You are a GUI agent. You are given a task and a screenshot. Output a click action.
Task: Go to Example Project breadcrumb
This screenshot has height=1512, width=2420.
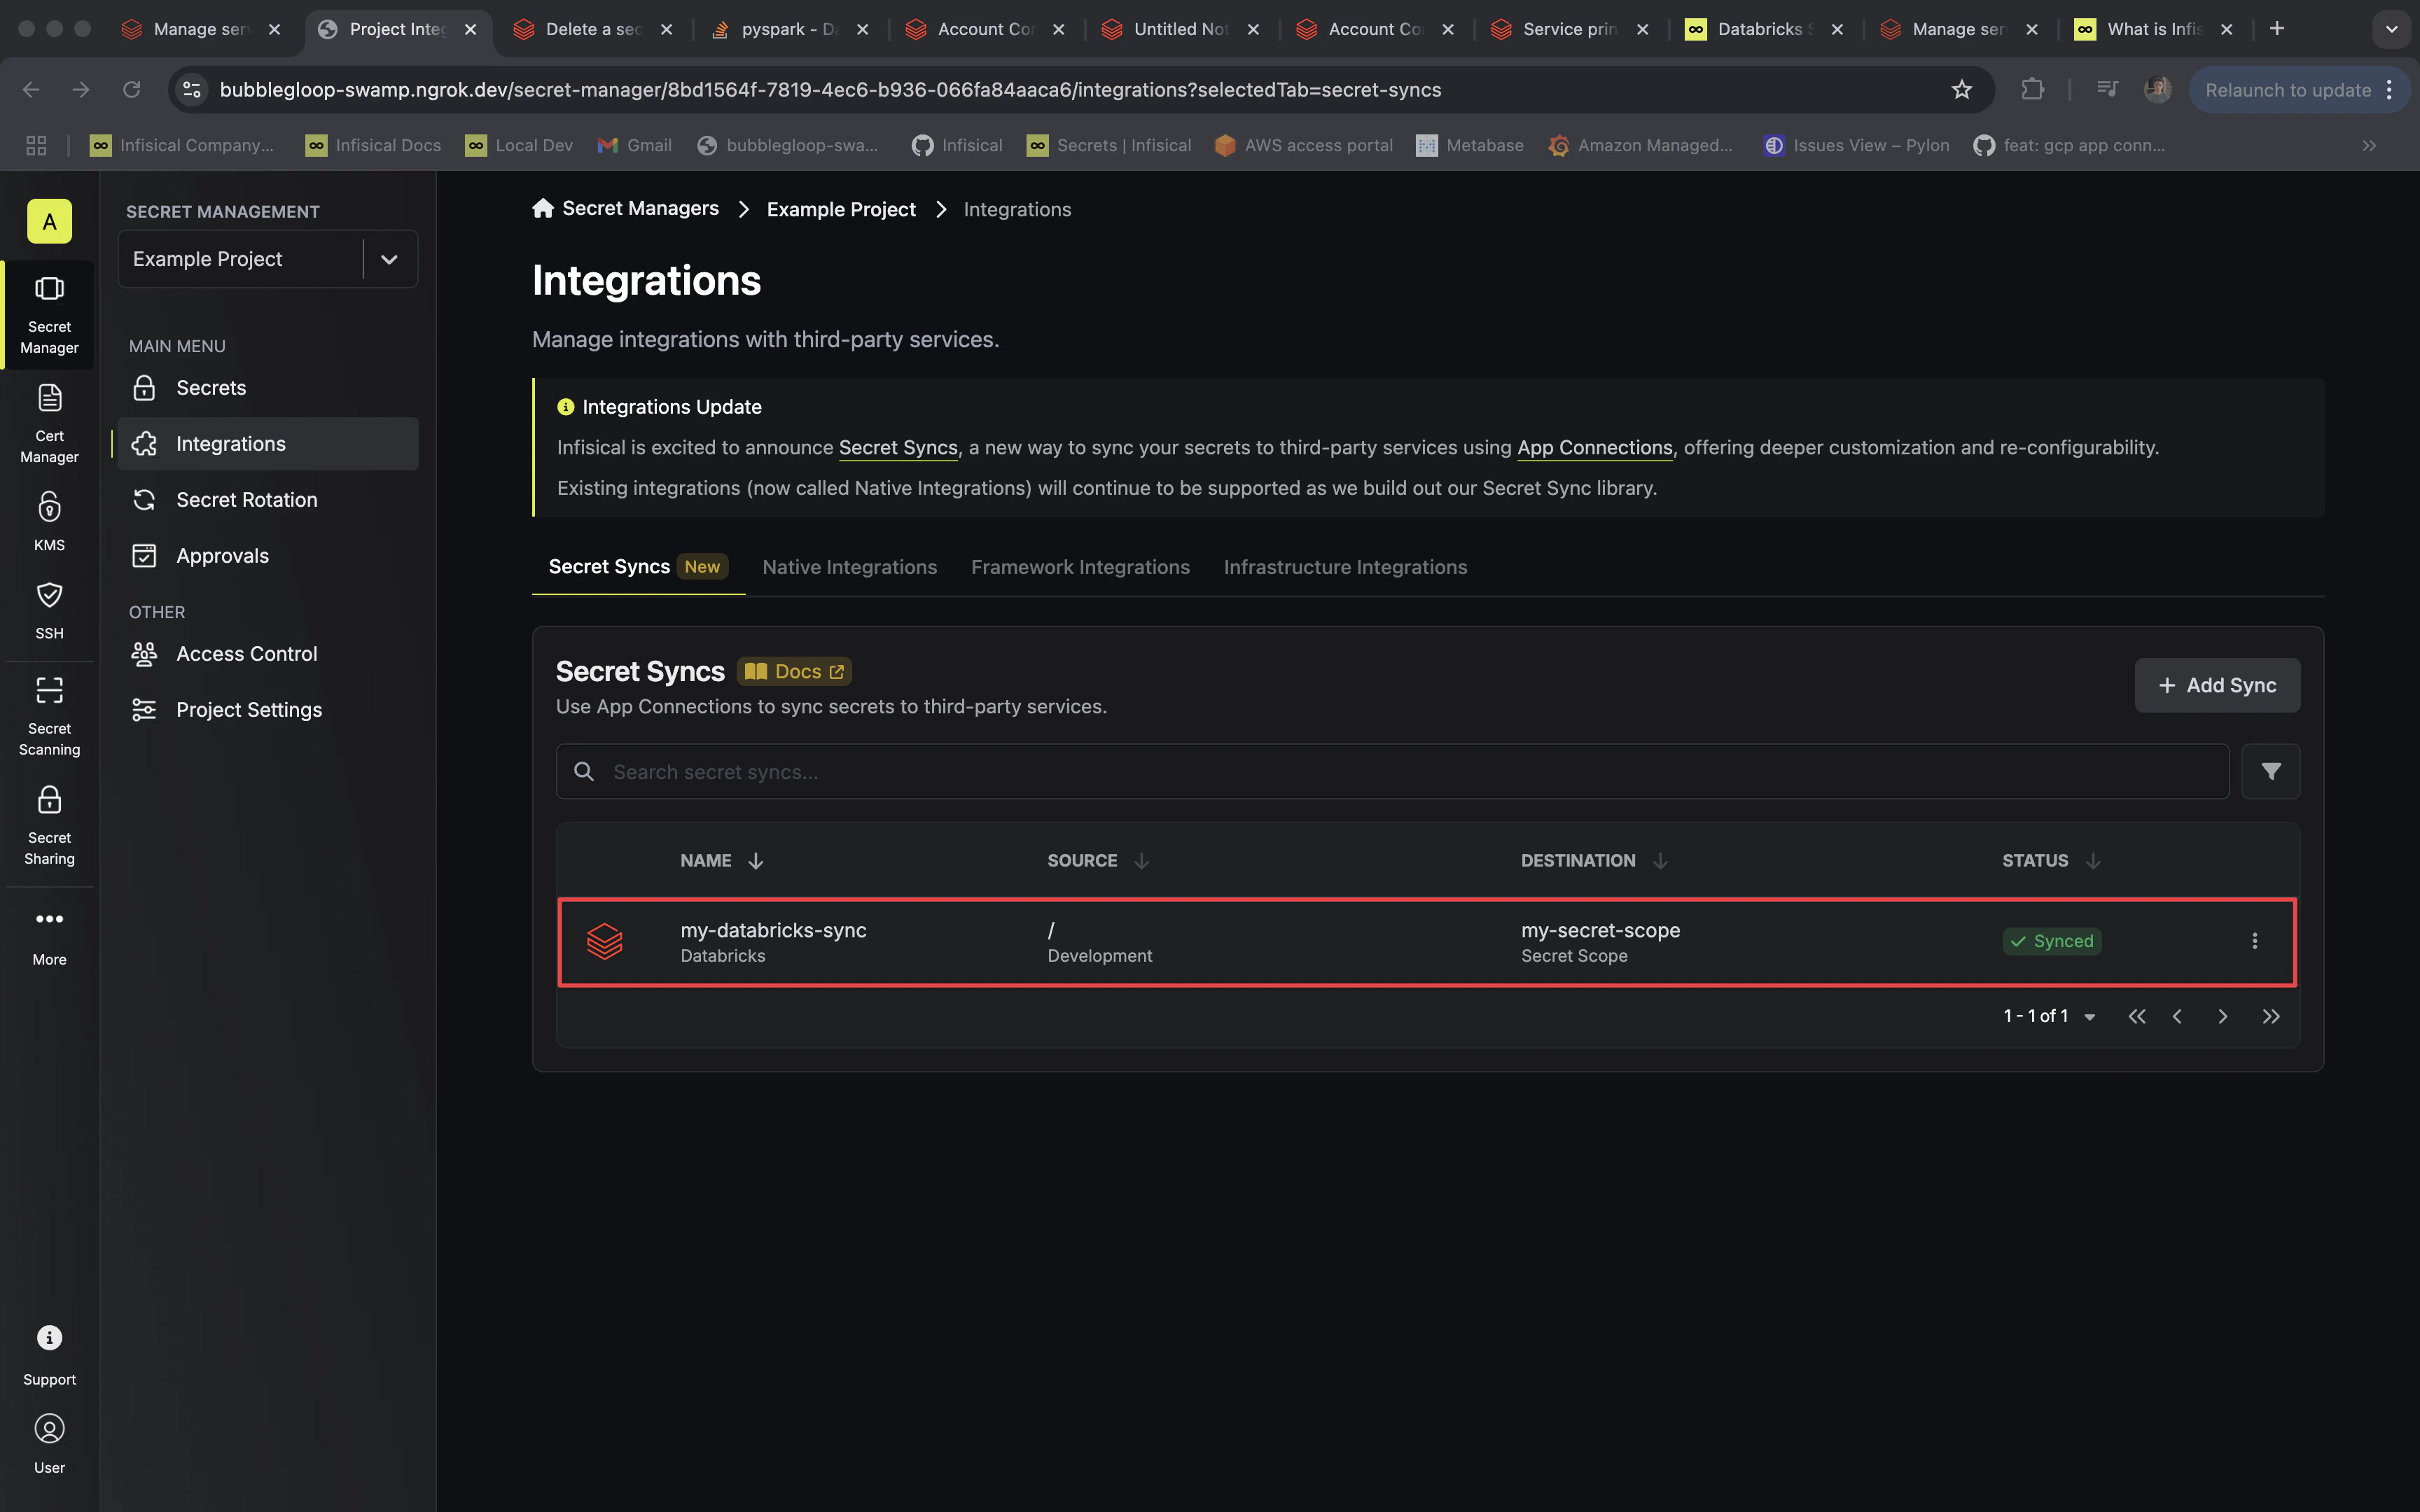pos(841,209)
